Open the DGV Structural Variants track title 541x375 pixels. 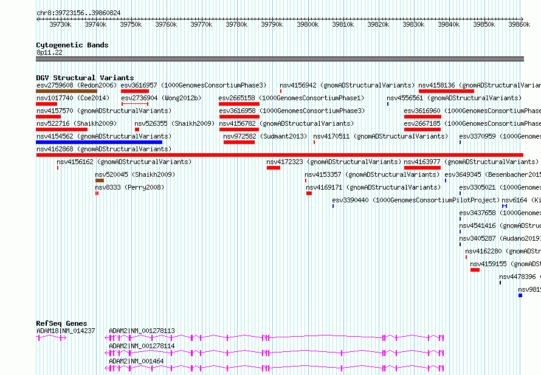coord(85,78)
